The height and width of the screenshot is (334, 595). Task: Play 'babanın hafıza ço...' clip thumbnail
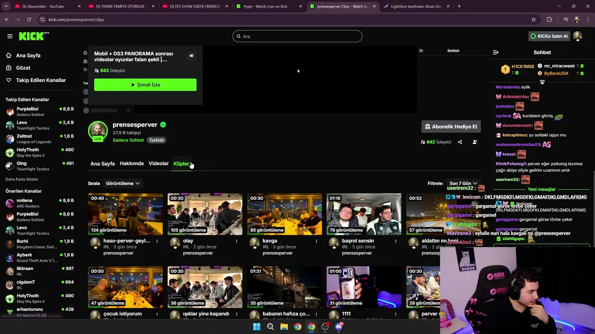click(x=284, y=287)
